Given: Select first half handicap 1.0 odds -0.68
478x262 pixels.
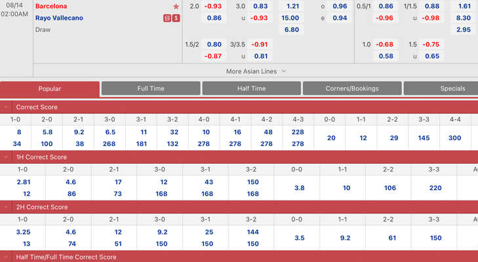Looking at the screenshot, I should (x=386, y=44).
